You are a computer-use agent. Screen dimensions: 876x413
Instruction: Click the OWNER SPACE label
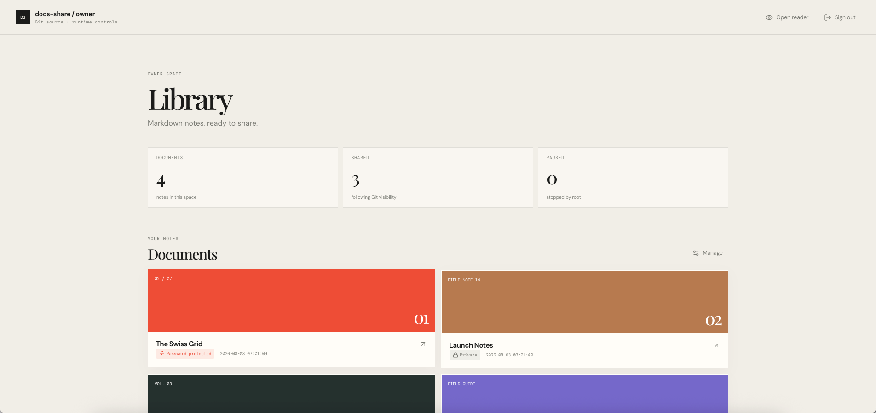coord(164,74)
